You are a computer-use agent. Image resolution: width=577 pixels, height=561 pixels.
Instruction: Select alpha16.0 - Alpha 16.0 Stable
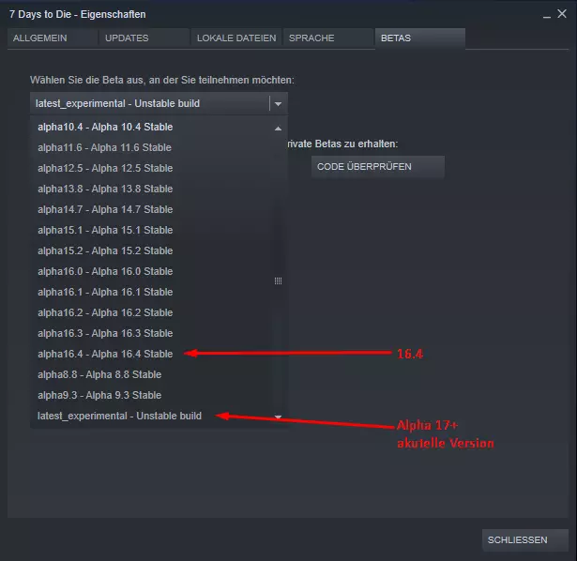[x=152, y=271]
